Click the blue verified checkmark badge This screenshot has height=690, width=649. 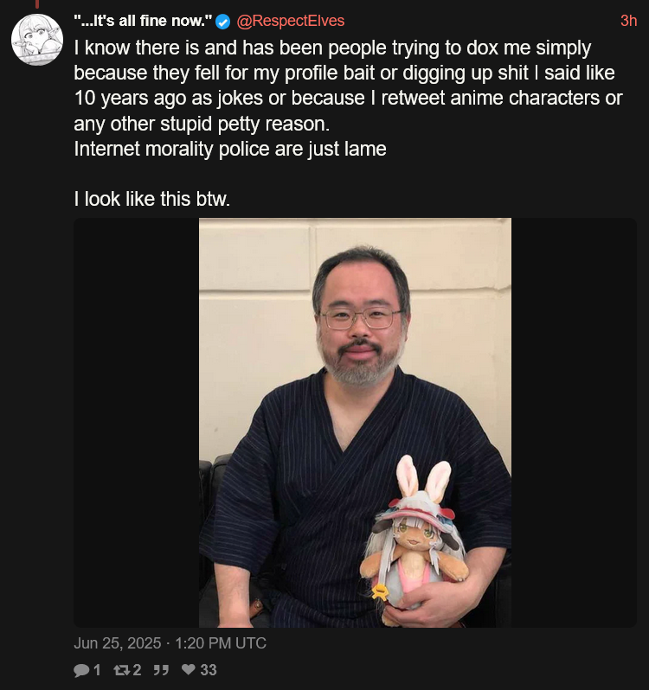222,21
